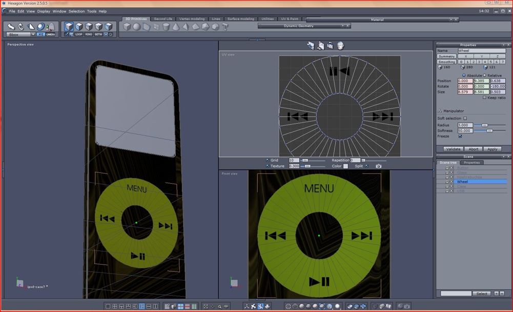Click the LOOP selection button

click(79, 34)
